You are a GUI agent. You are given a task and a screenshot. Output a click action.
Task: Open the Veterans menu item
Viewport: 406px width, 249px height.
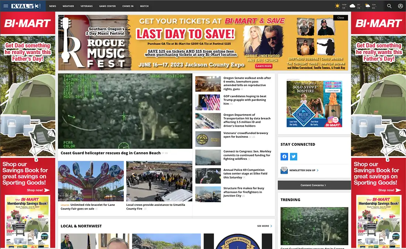(x=86, y=6)
